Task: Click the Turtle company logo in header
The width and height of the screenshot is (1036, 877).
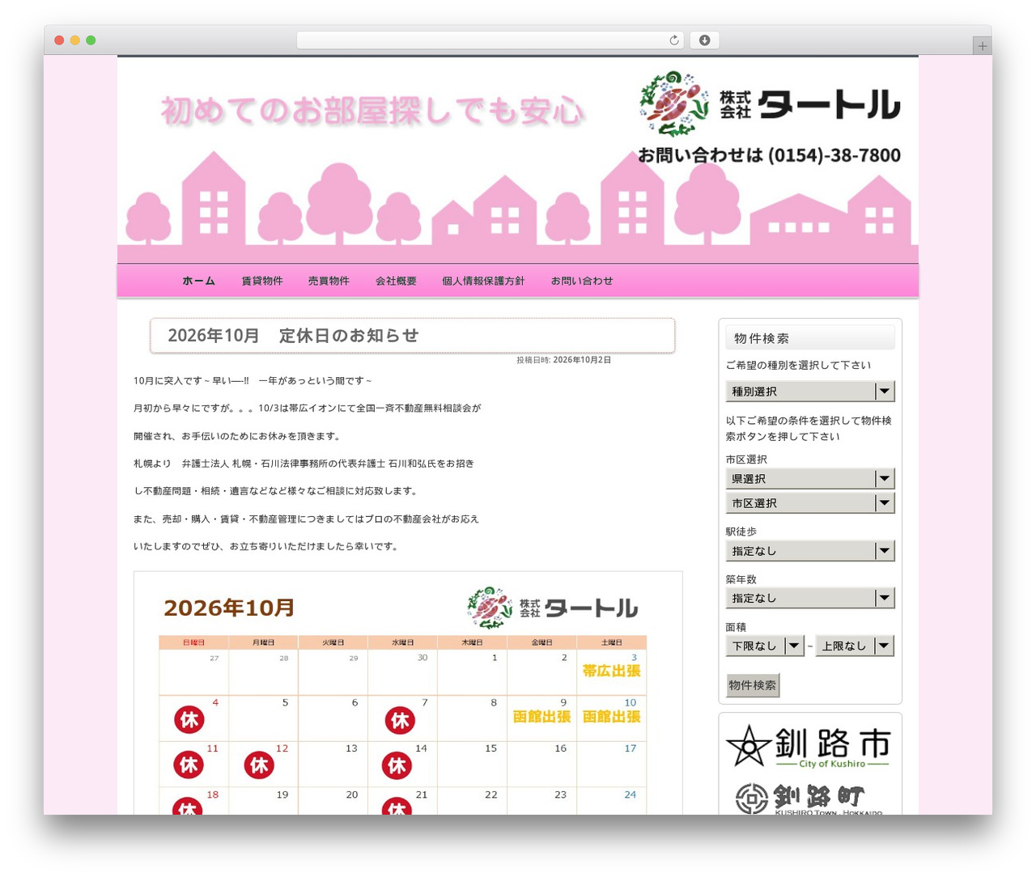Action: 770,104
